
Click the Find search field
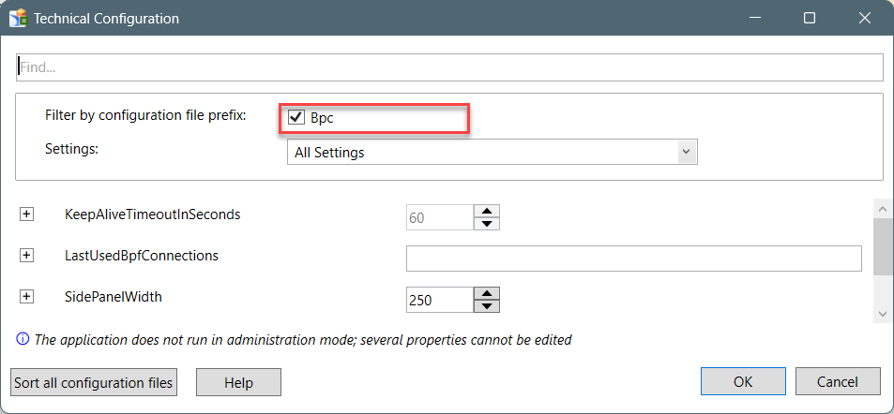(x=450, y=67)
